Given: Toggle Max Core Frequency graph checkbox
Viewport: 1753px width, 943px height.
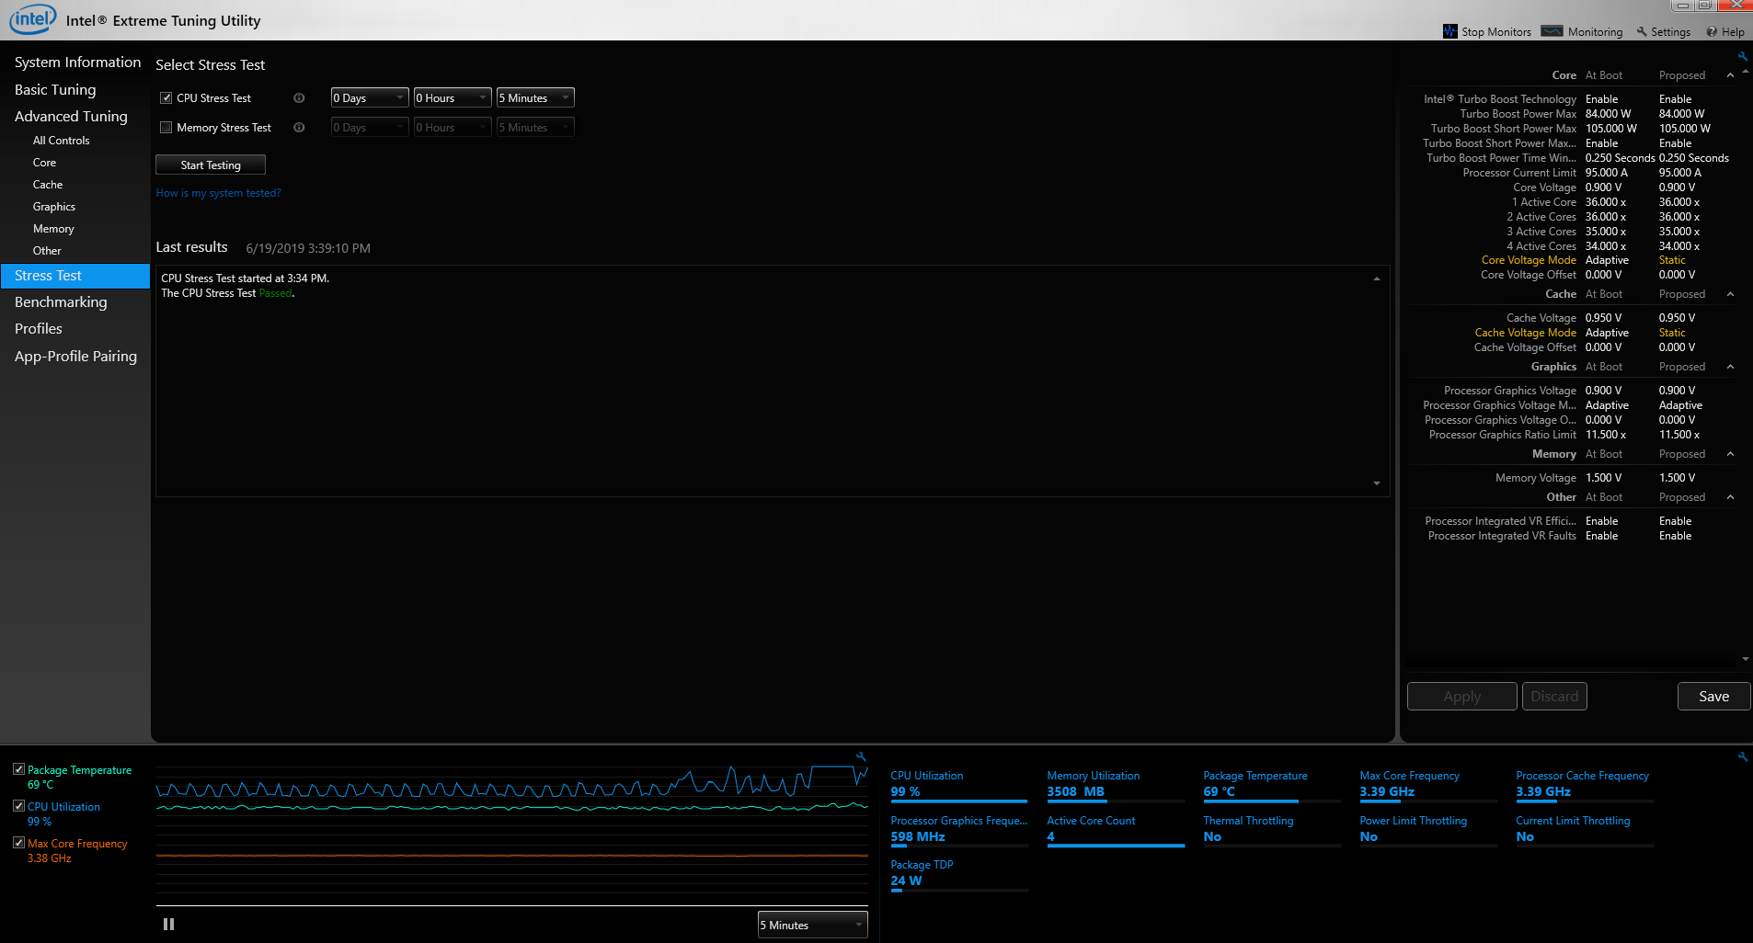Looking at the screenshot, I should (x=18, y=842).
